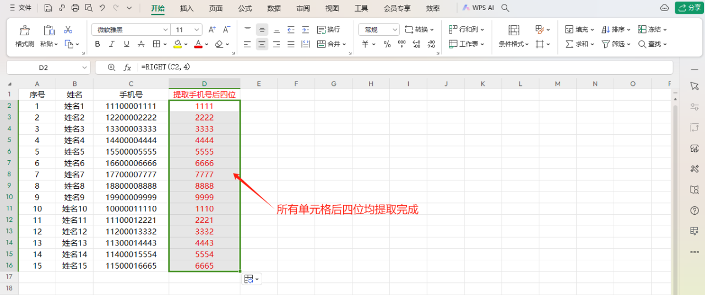
Task: Toggle wrap text (换行)
Action: click(328, 30)
